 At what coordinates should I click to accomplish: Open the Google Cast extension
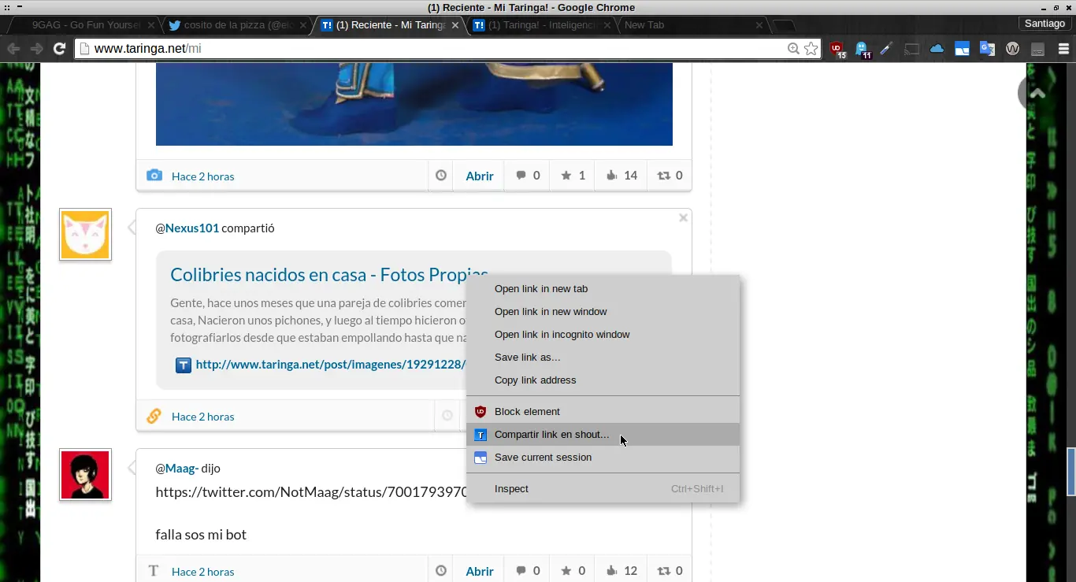(x=911, y=49)
